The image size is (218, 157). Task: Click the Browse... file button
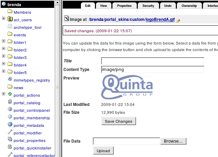coord(173,141)
